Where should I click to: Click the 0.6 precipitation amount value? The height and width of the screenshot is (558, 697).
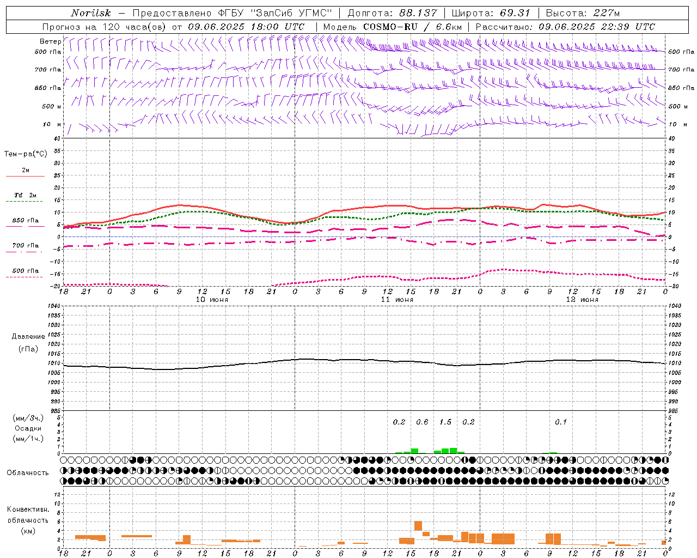tap(422, 422)
